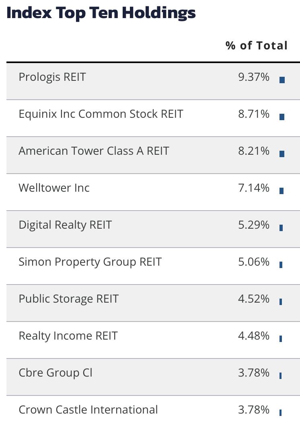Choose the Digital Realty REIT row
Image resolution: width=300 pixels, height=426 pixels.
click(x=153, y=229)
